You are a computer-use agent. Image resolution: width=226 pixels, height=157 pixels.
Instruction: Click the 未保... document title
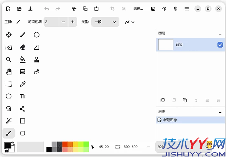click(138, 9)
